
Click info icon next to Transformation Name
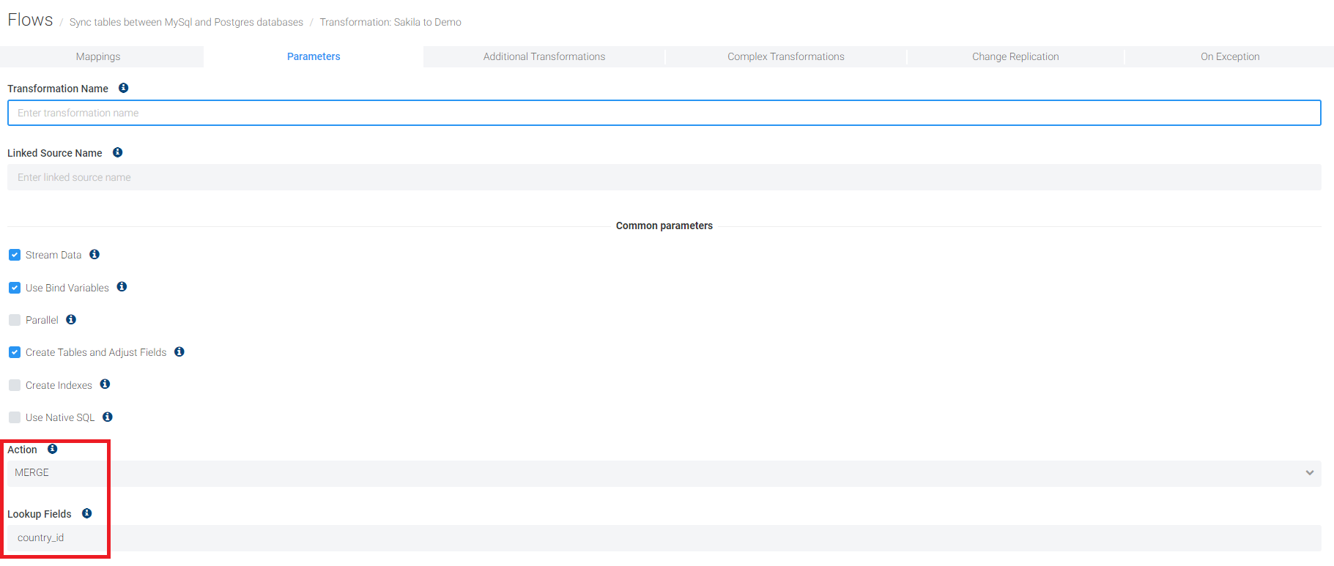coord(124,88)
